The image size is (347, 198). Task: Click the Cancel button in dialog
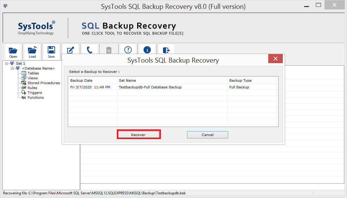tap(207, 135)
